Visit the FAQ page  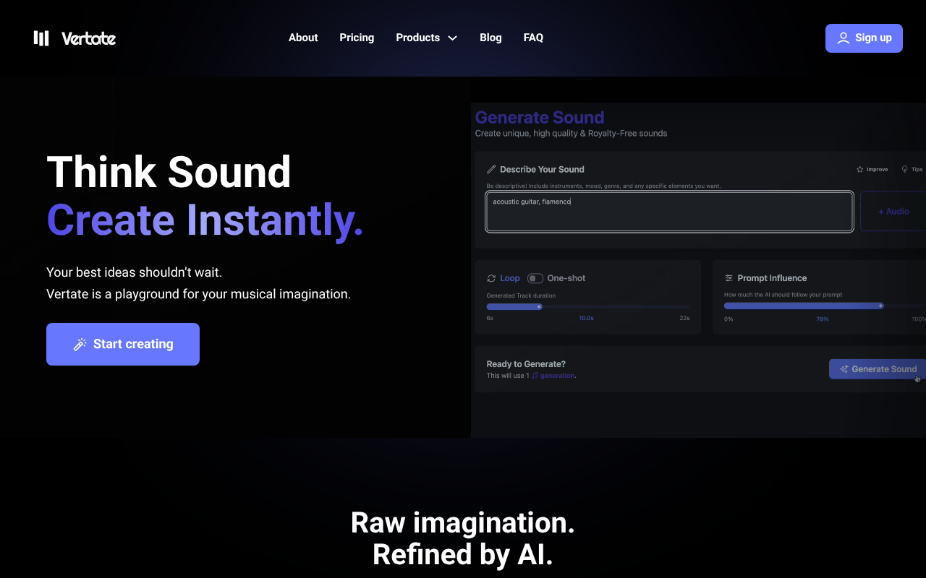point(533,38)
